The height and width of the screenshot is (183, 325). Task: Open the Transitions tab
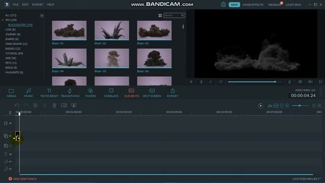click(70, 93)
